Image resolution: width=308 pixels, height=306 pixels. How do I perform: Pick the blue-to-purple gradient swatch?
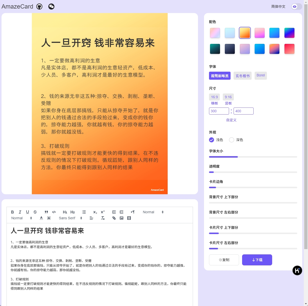click(x=289, y=33)
